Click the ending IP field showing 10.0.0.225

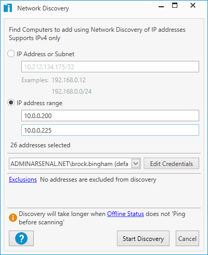coord(110,130)
